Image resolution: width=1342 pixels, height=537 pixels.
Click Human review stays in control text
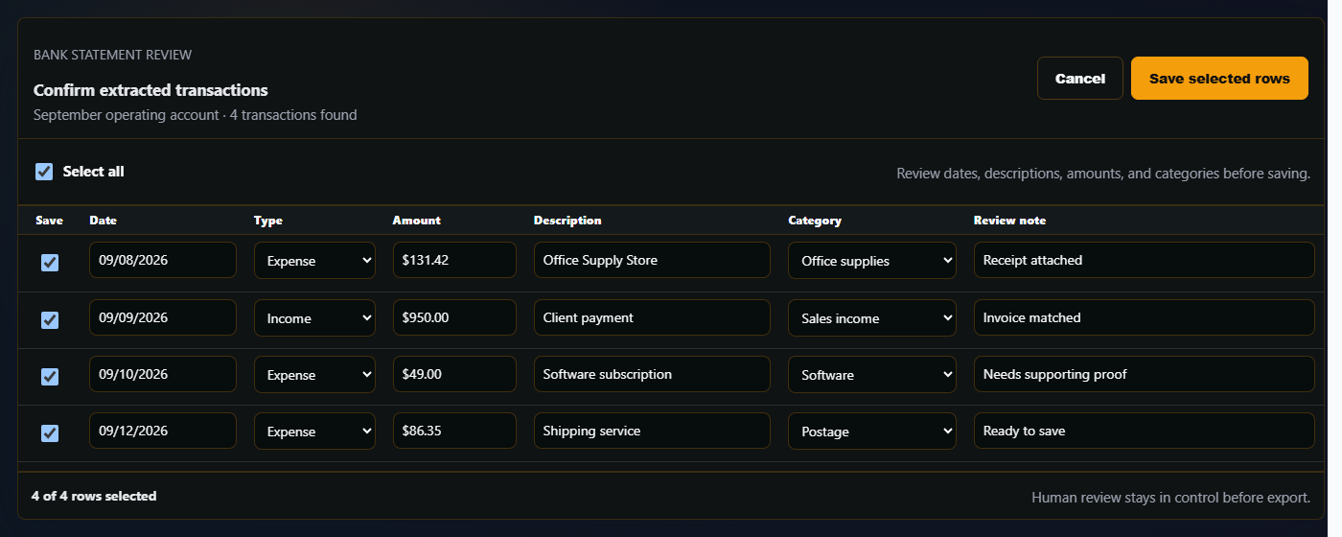[1170, 498]
